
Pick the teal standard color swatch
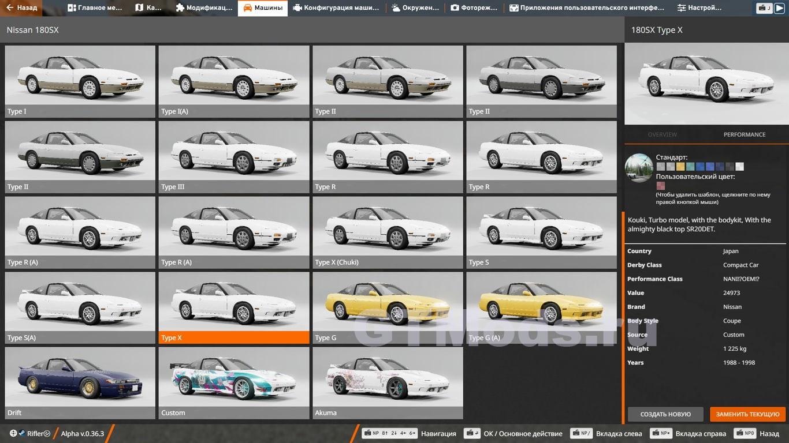(x=691, y=167)
